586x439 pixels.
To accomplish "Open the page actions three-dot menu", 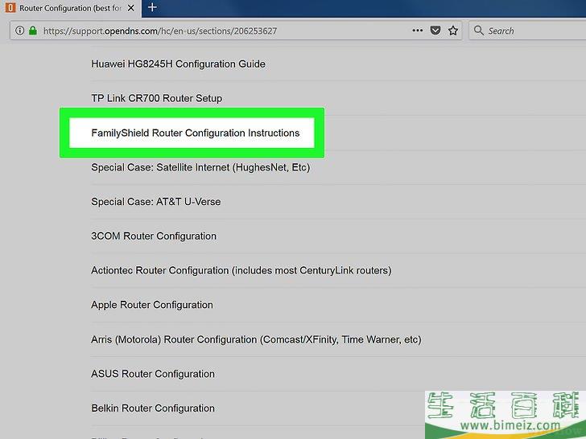I will 418,31.
